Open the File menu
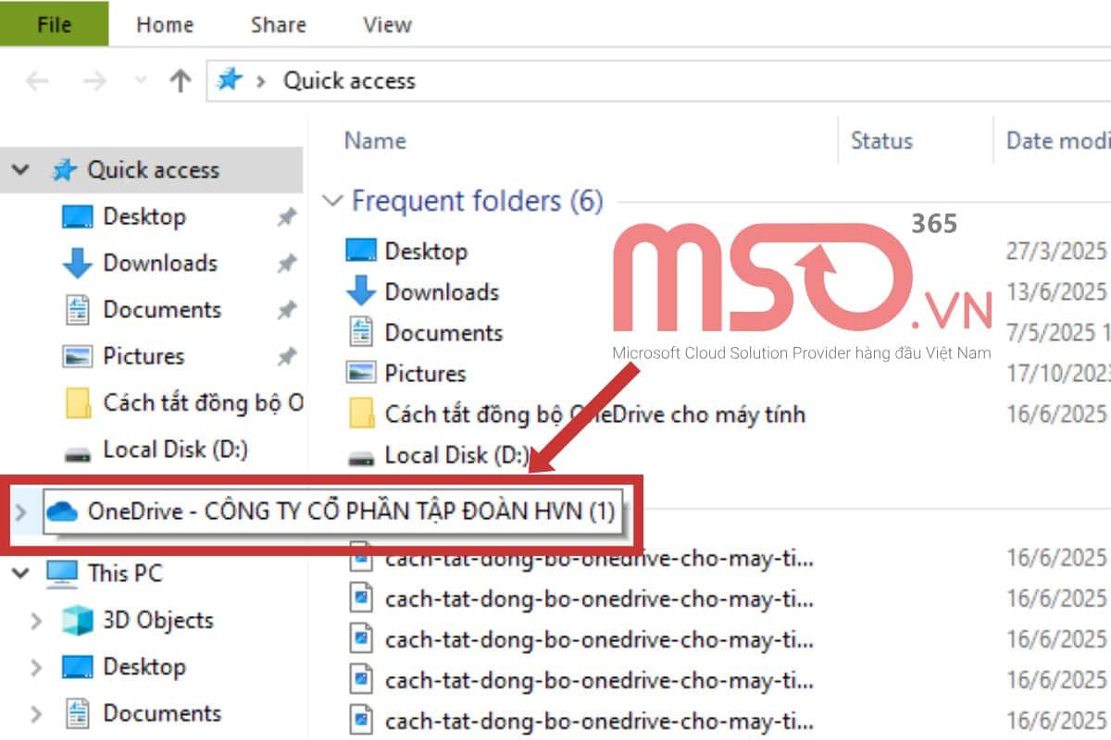1111x740 pixels. [54, 23]
